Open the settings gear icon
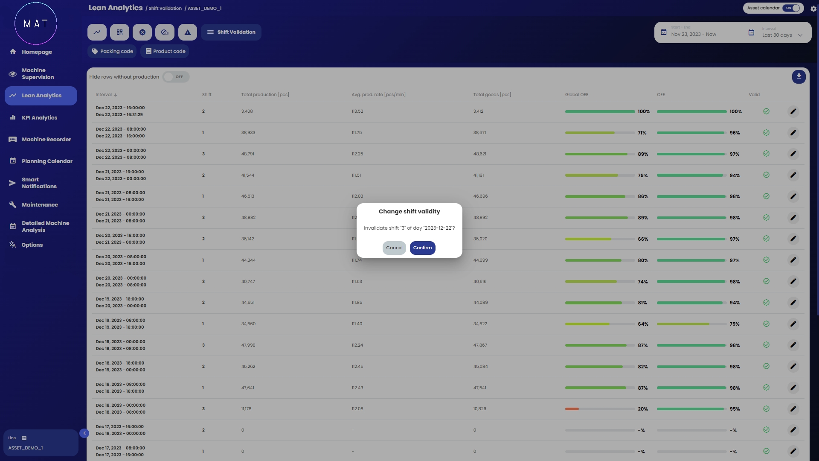Viewport: 819px width, 461px height. click(x=813, y=9)
